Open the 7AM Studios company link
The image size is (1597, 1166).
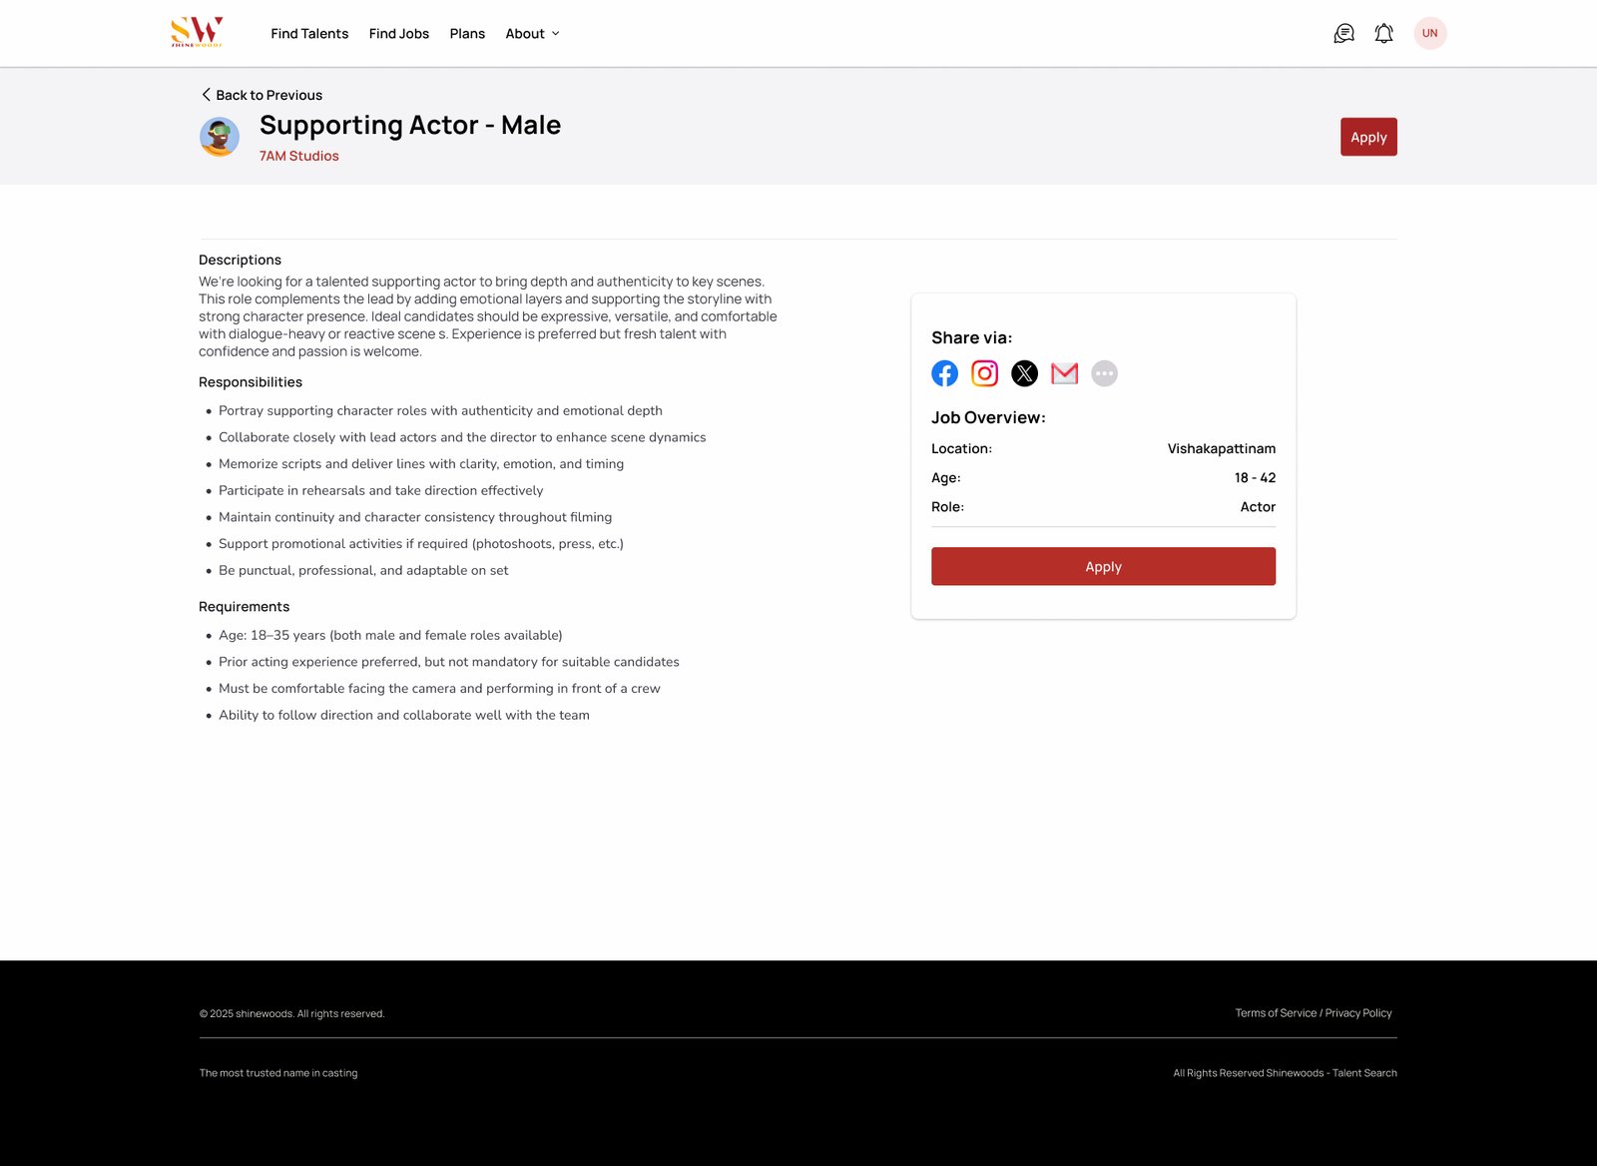(299, 156)
